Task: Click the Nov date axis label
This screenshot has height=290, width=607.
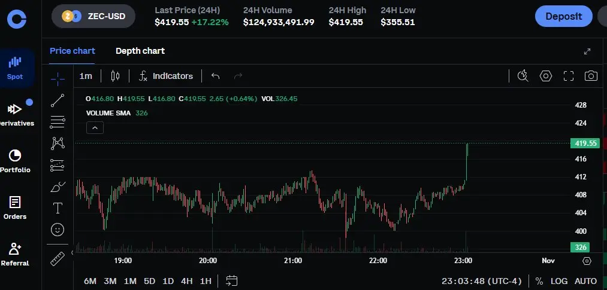Action: 548,261
